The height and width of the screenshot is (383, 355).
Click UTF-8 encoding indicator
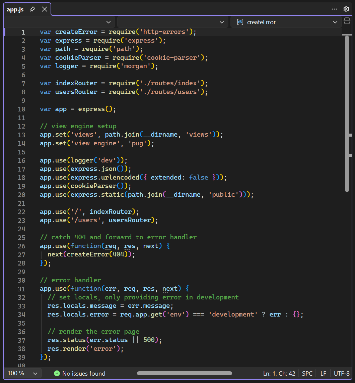[x=342, y=374]
